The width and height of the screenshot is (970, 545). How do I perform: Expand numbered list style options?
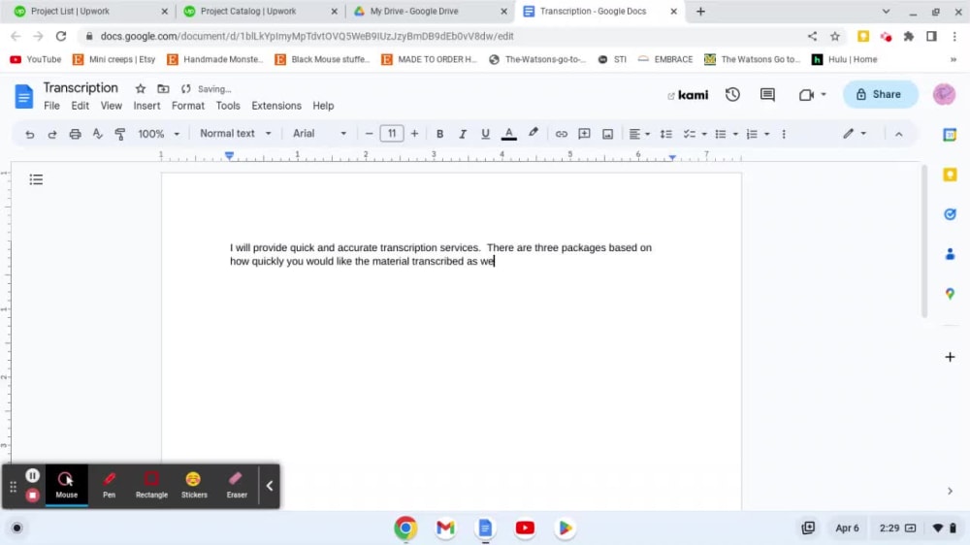(x=767, y=134)
